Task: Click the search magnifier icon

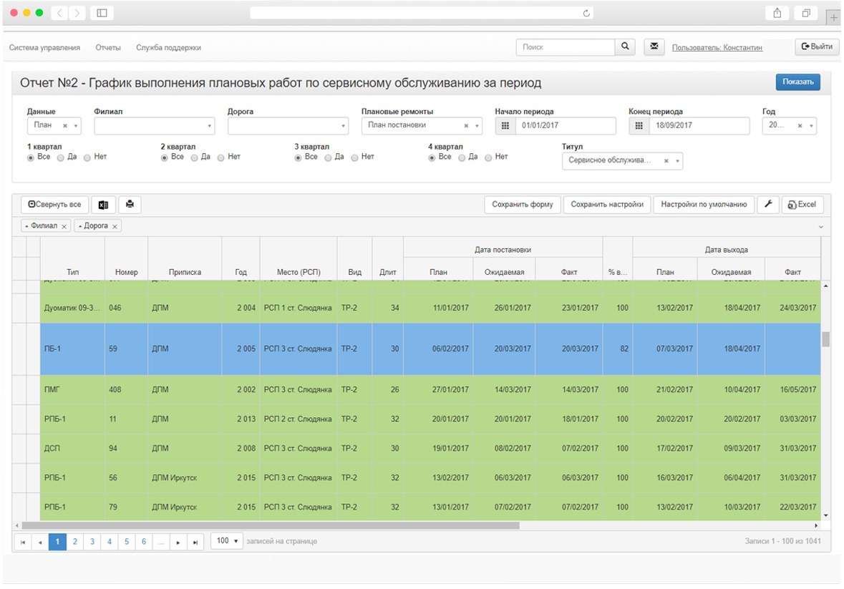Action: [625, 47]
